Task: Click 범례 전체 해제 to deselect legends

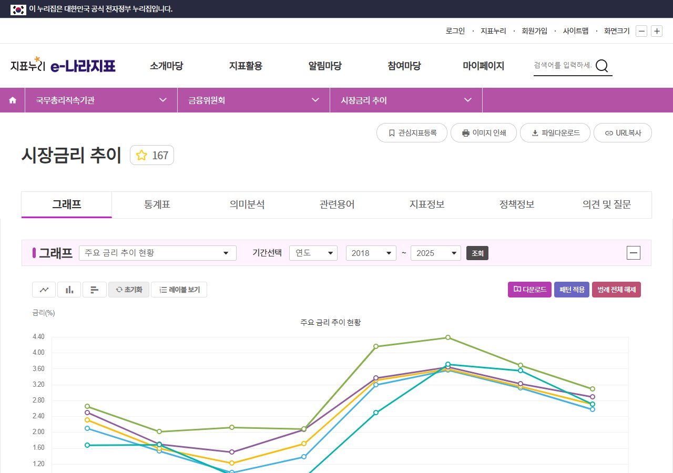Action: pos(616,290)
